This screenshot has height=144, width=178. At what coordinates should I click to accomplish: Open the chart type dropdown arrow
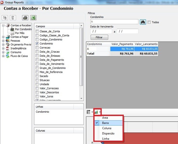click(x=100, y=112)
